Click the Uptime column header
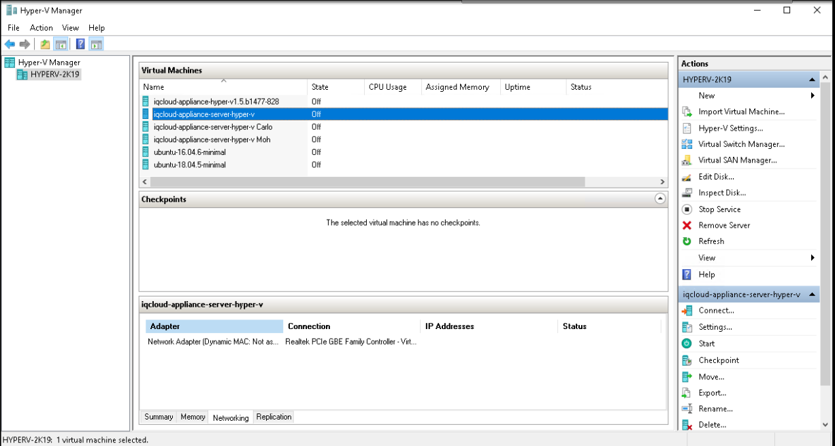 (534, 87)
